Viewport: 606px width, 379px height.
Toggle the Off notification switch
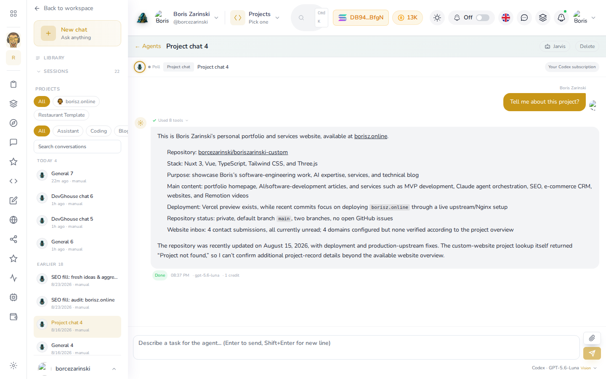(483, 18)
